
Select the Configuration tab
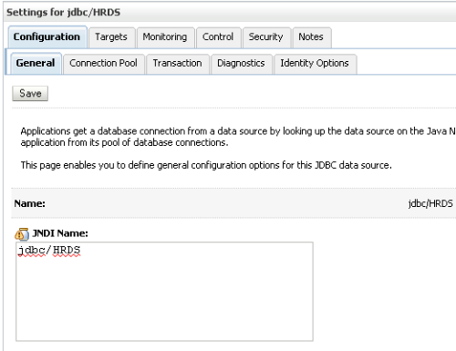pyautogui.click(x=47, y=36)
